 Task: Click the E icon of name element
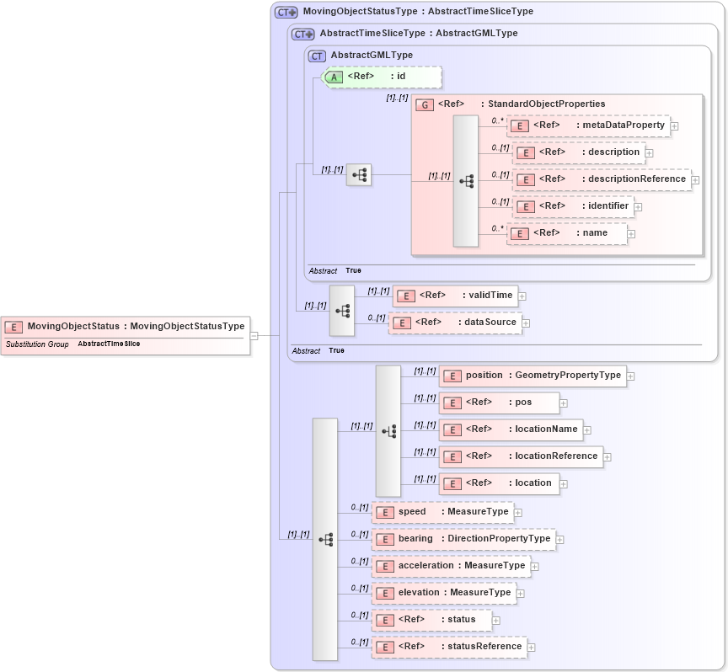pos(520,234)
